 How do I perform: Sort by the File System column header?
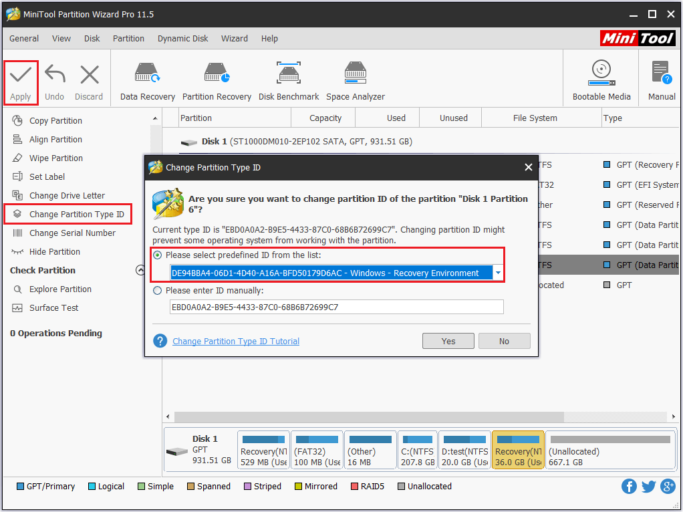click(x=541, y=118)
